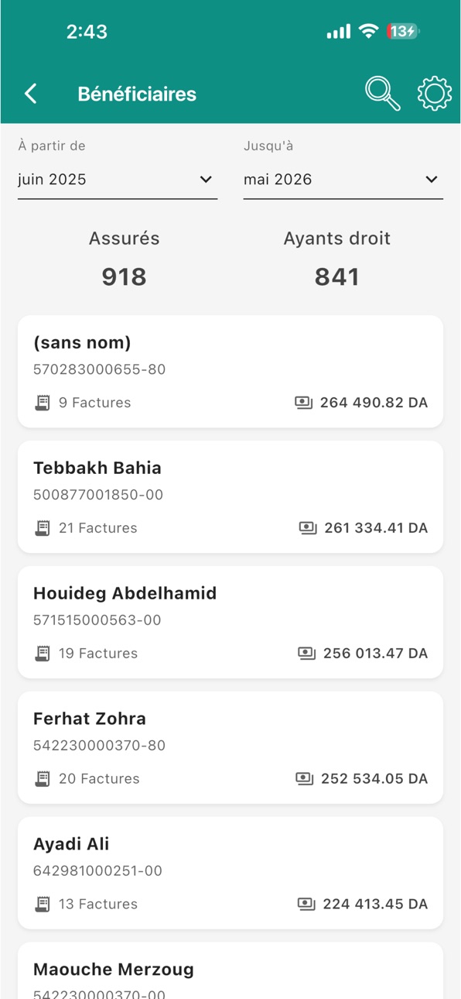This screenshot has width=461, height=999.
Task: Select the Ayants droit 841 counter
Action: coord(337,259)
